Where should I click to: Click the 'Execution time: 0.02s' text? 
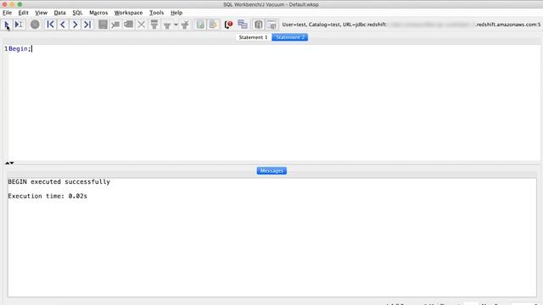[48, 196]
